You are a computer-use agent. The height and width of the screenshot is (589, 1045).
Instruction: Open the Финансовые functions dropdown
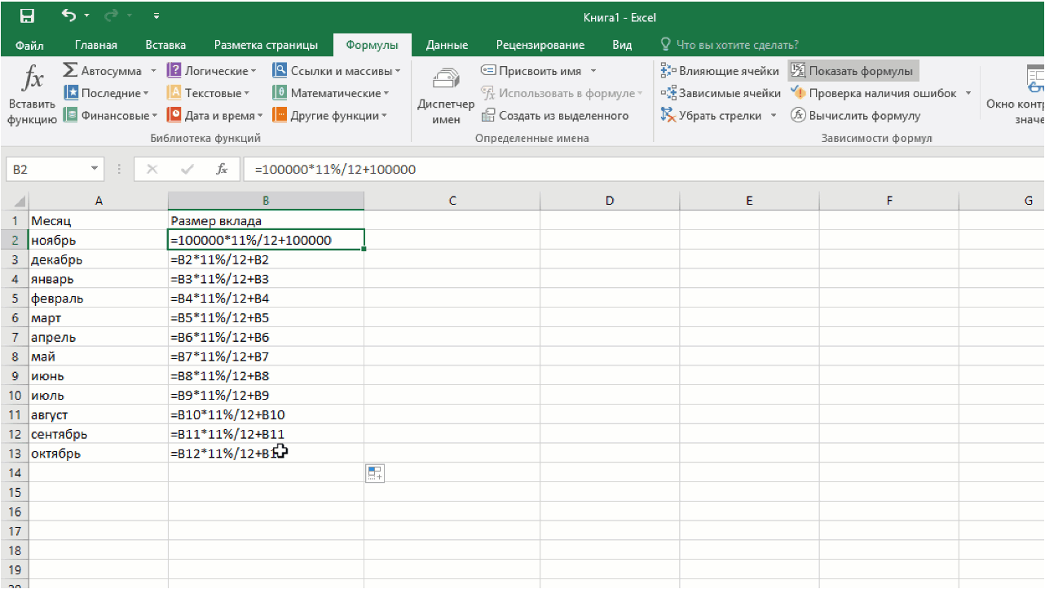coord(110,116)
